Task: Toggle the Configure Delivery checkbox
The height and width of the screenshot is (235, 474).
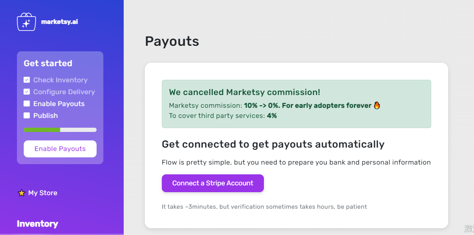Action: coord(27,92)
